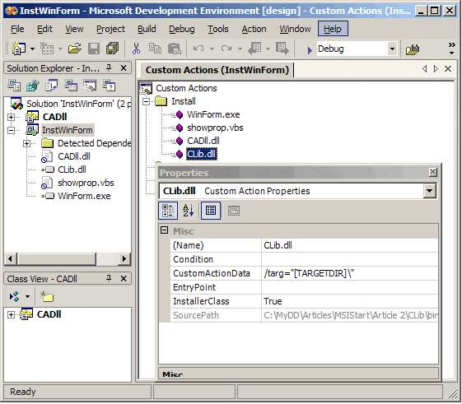This screenshot has width=462, height=404.
Task: Click the Class View New Folder icon
Action: tap(47, 297)
